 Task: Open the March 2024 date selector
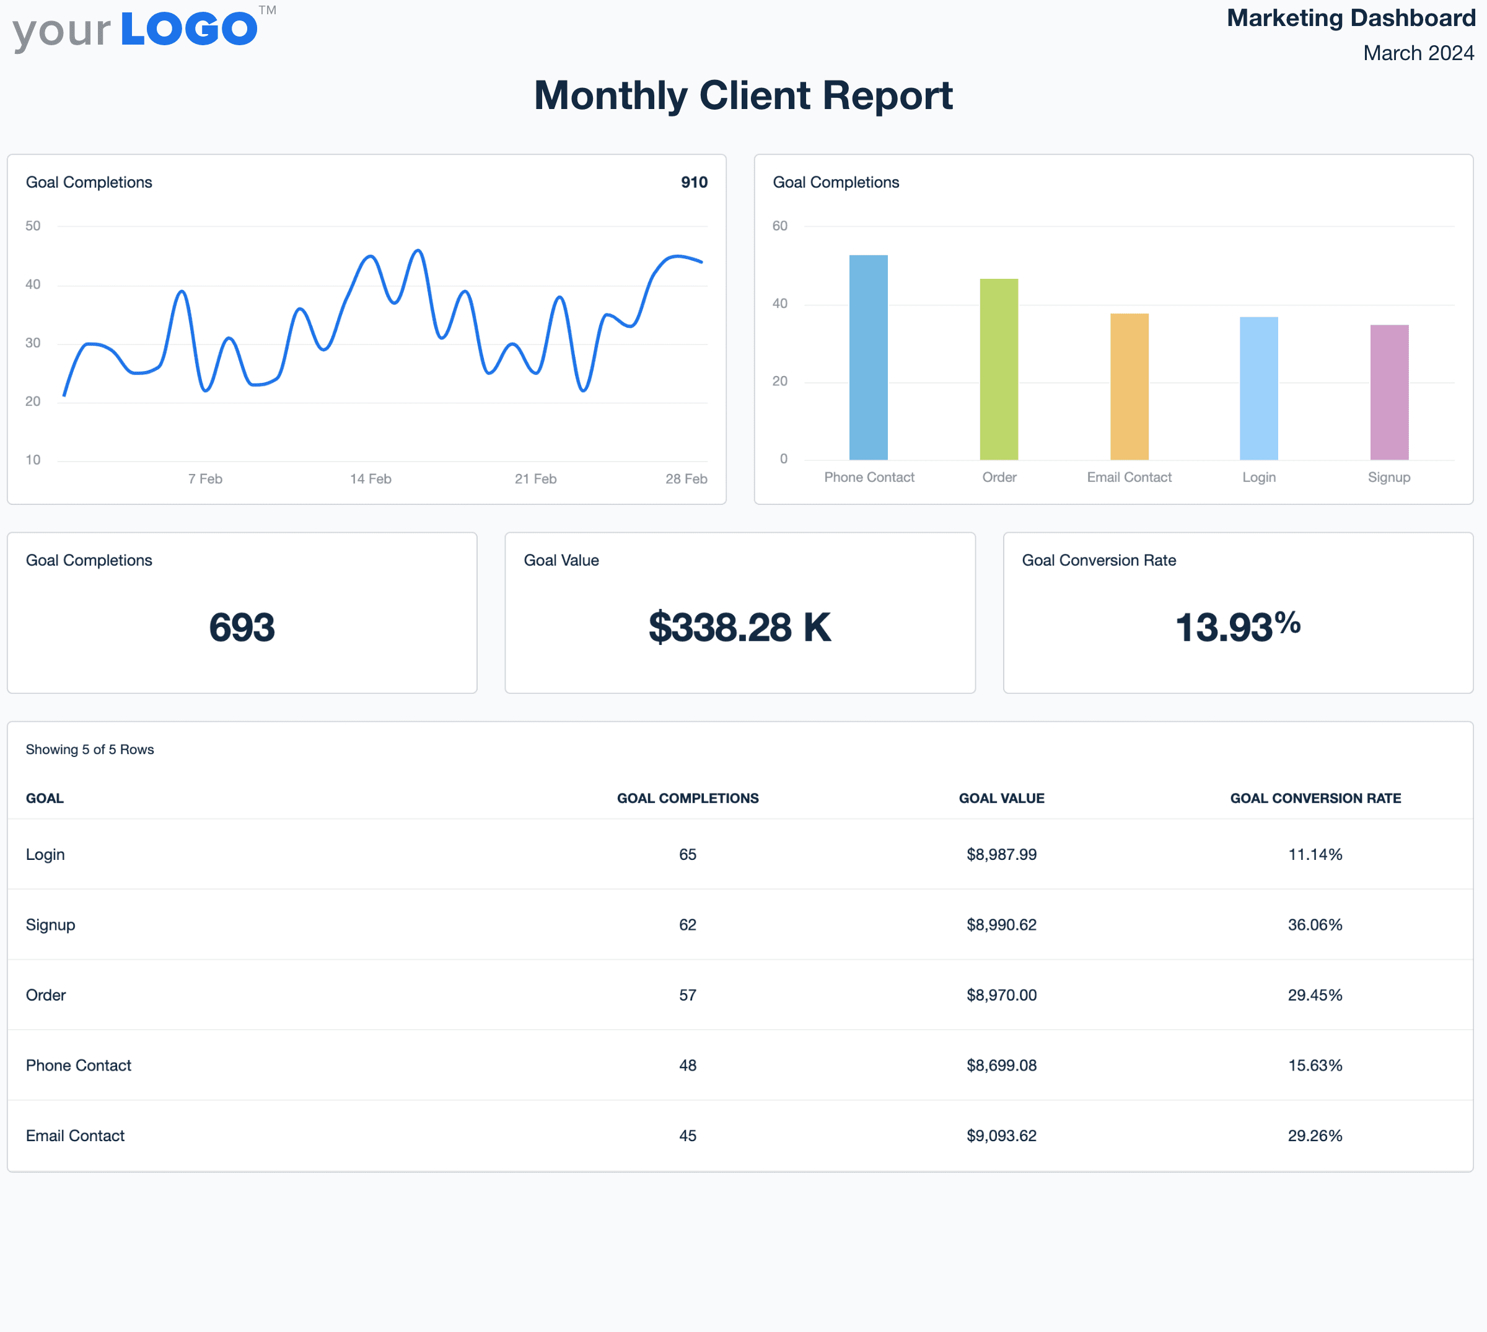(x=1418, y=52)
